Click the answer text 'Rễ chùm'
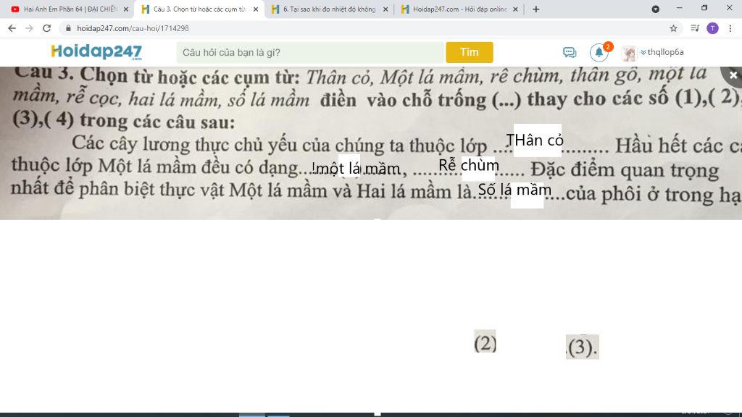 pyautogui.click(x=469, y=165)
